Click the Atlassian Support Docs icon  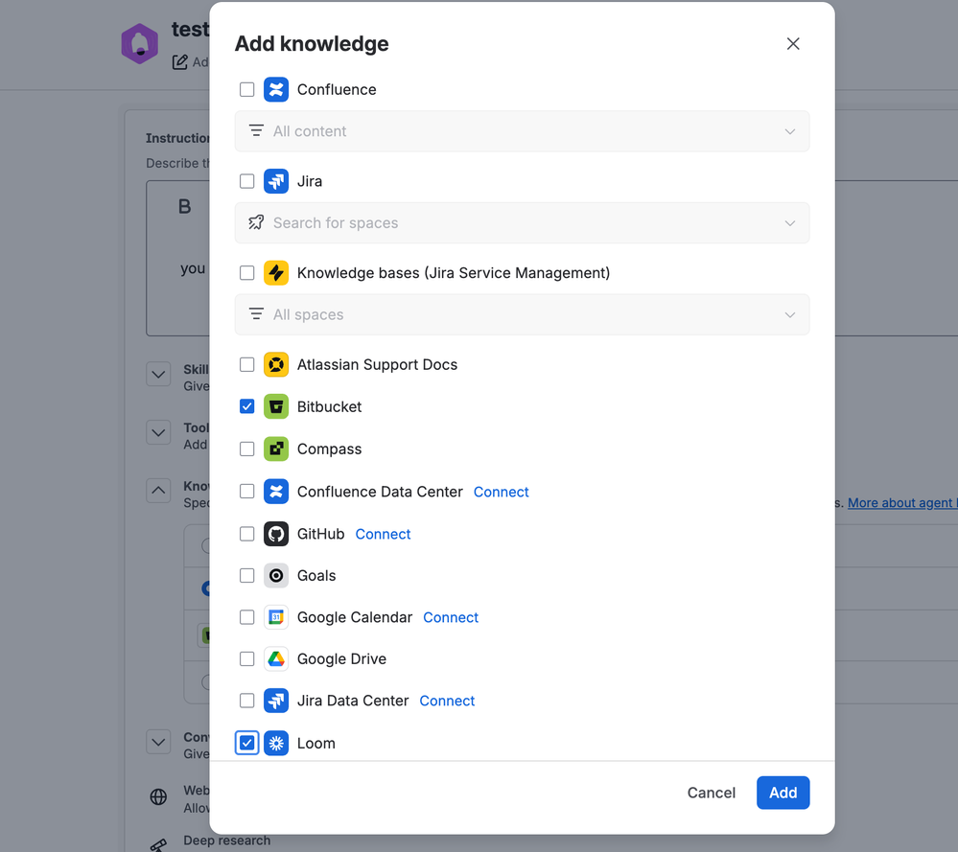click(276, 364)
